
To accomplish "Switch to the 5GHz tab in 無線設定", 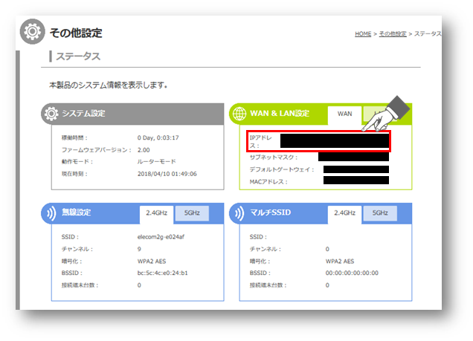I will pos(192,213).
